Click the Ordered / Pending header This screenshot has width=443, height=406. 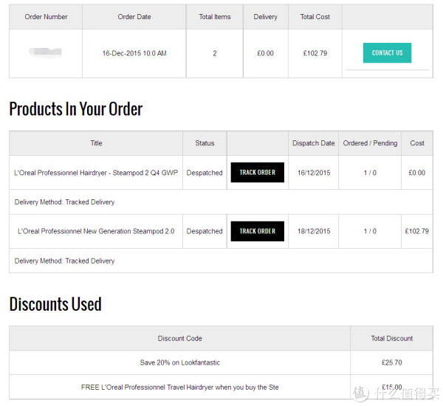(370, 143)
